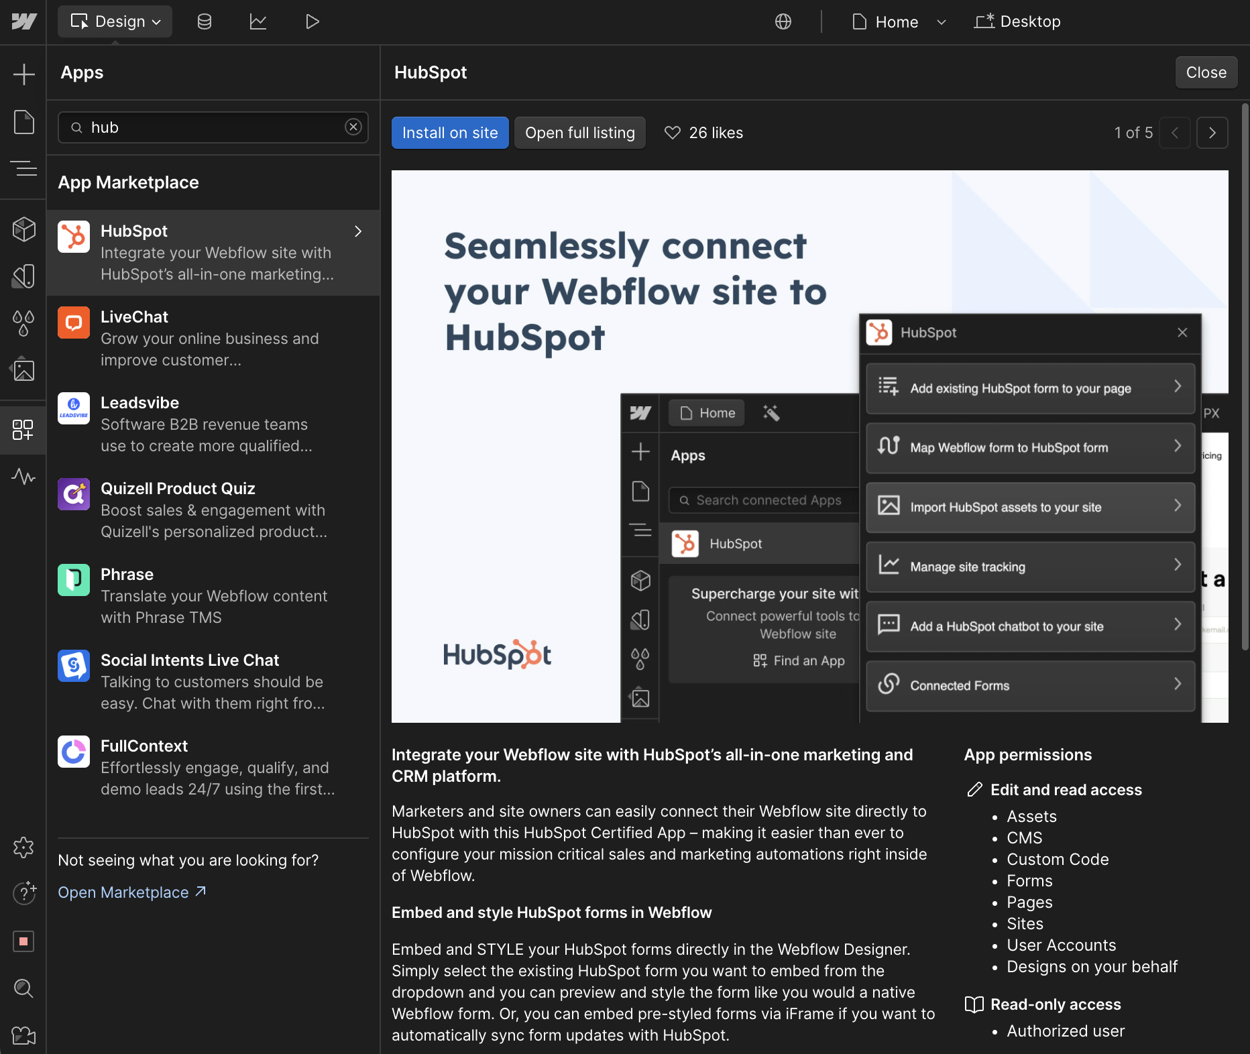
Task: Open the Add Elements panel plus icon
Action: (x=23, y=74)
